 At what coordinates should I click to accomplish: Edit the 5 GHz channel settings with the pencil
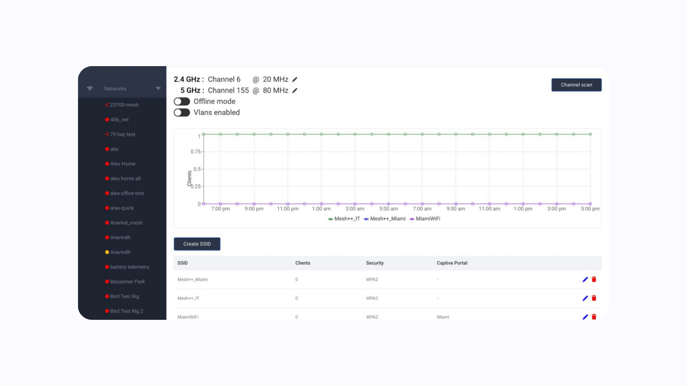(294, 90)
